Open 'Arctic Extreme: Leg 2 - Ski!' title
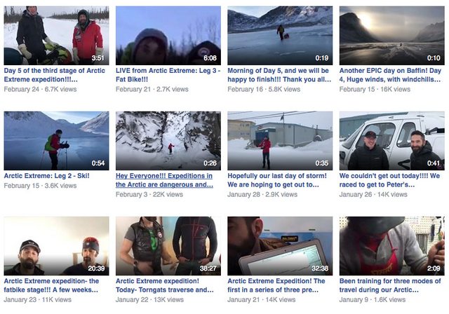Image resolution: width=449 pixels, height=314 pixels. point(47,176)
